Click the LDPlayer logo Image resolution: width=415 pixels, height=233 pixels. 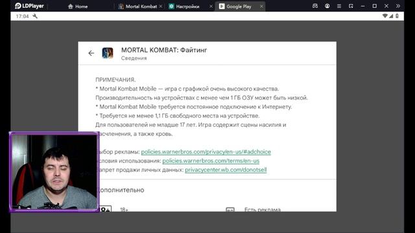[x=29, y=6]
